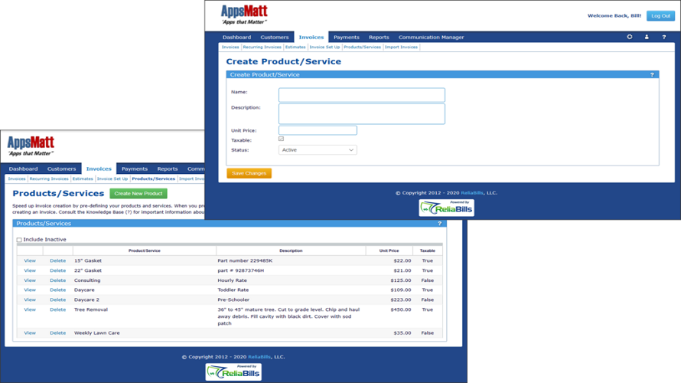Viewport: 681px width, 383px height.
Task: Open help question mark in navigation bar
Action: pyautogui.click(x=663, y=37)
